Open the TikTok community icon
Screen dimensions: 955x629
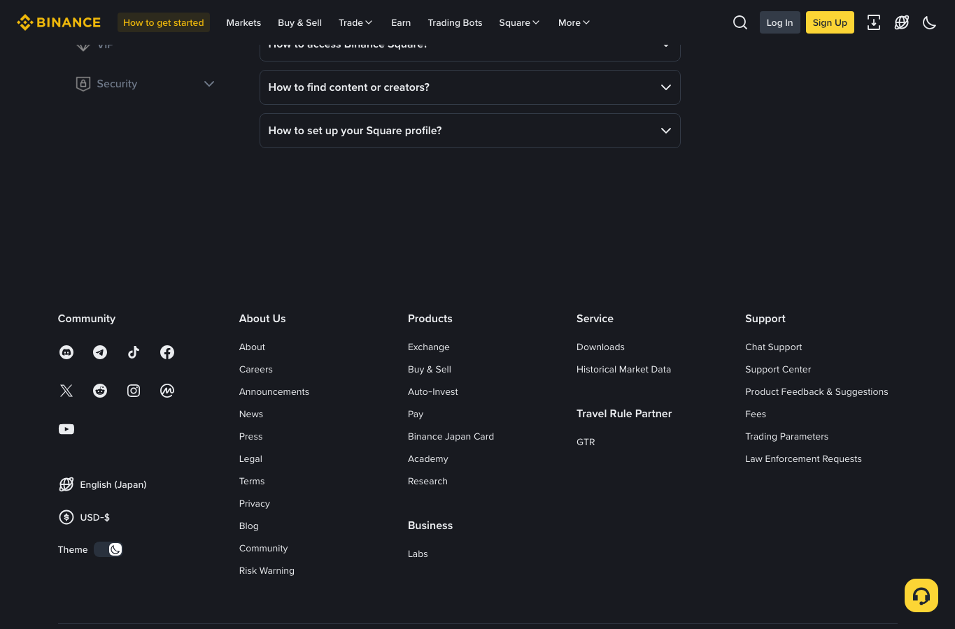tap(134, 352)
